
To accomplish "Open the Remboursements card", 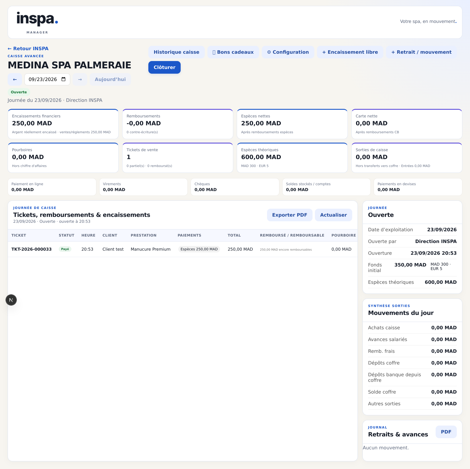I will (178, 124).
